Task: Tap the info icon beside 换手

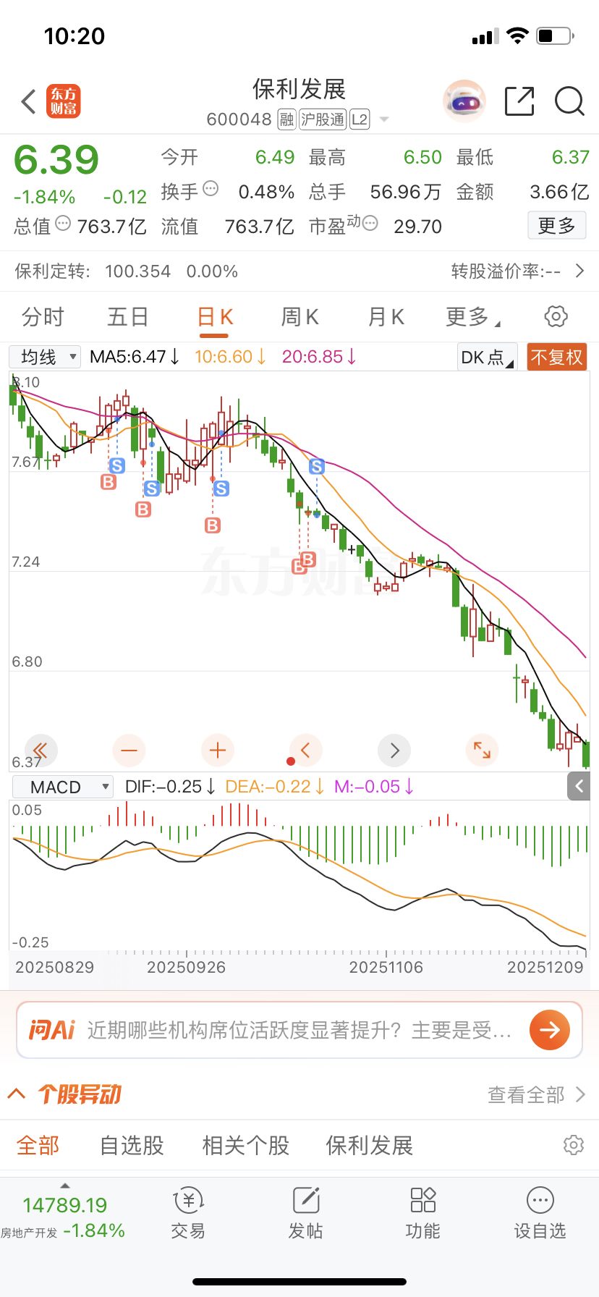Action: tap(211, 189)
